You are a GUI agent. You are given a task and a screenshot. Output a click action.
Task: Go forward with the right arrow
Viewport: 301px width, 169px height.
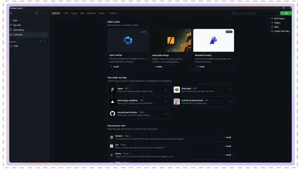pyautogui.click(x=44, y=13)
